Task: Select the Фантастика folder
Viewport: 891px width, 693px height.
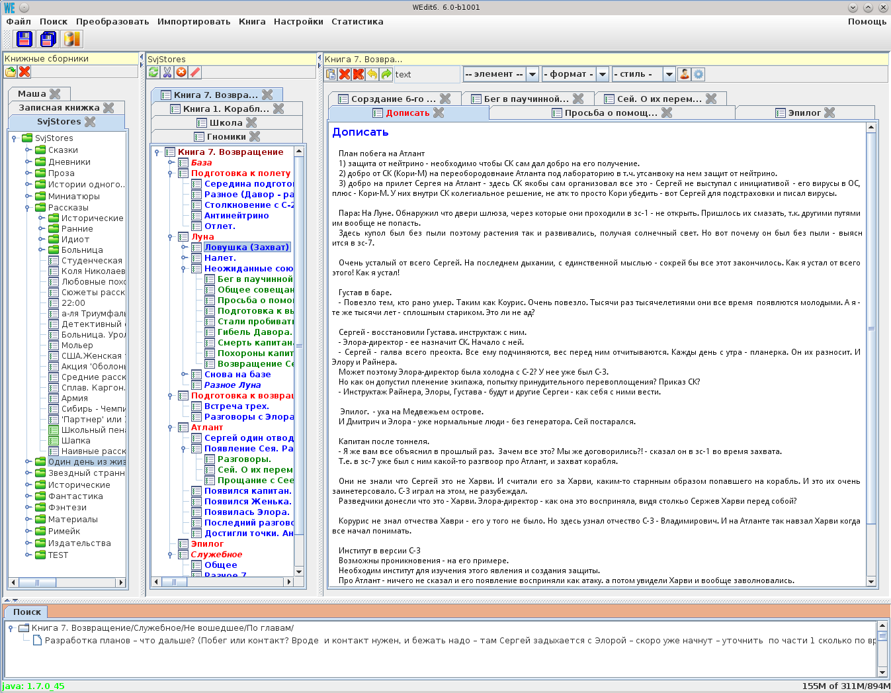Action: click(75, 496)
